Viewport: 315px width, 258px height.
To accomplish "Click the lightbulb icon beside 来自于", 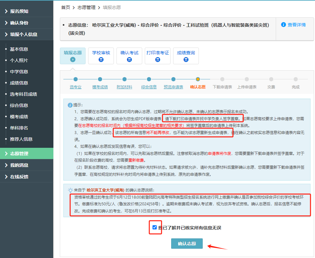I will 70,190.
